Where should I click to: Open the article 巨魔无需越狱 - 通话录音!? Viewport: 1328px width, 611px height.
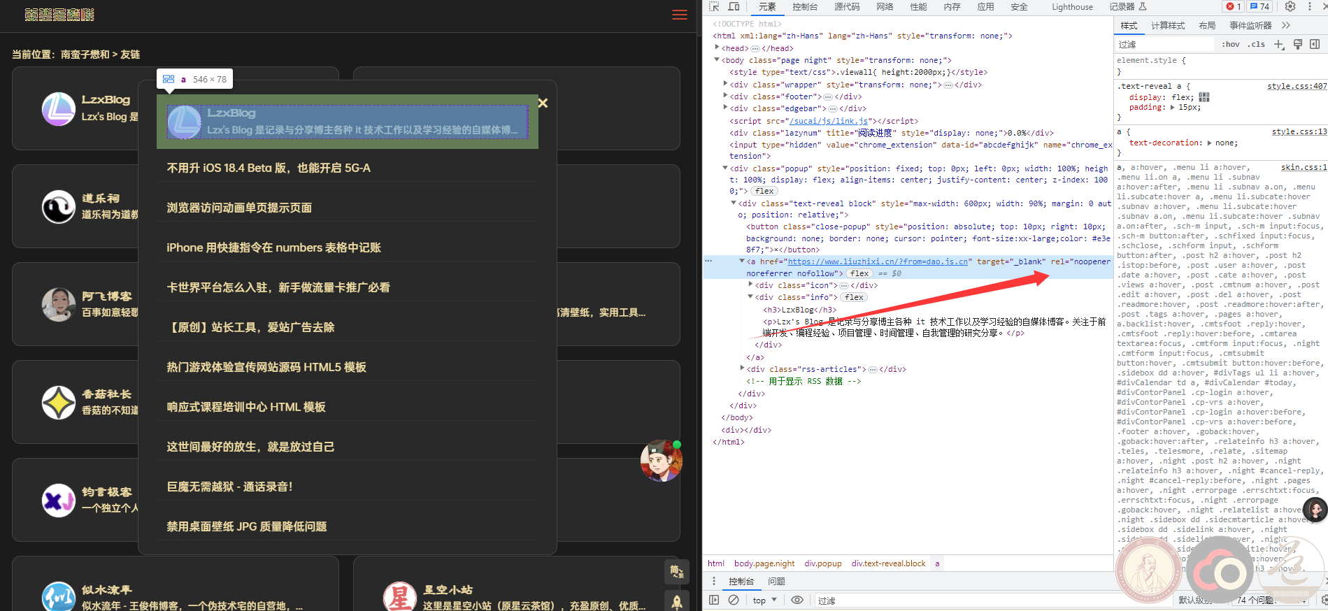point(229,487)
